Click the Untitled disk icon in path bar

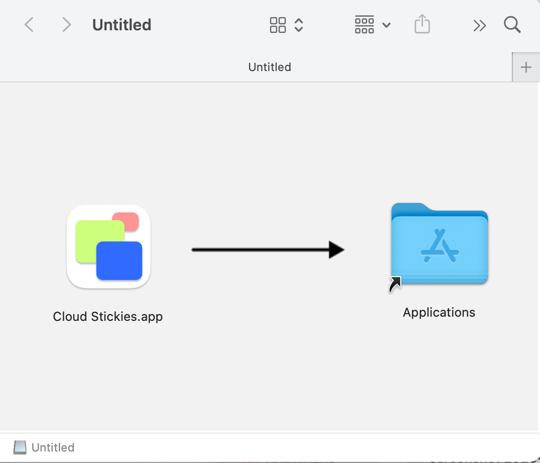click(20, 447)
